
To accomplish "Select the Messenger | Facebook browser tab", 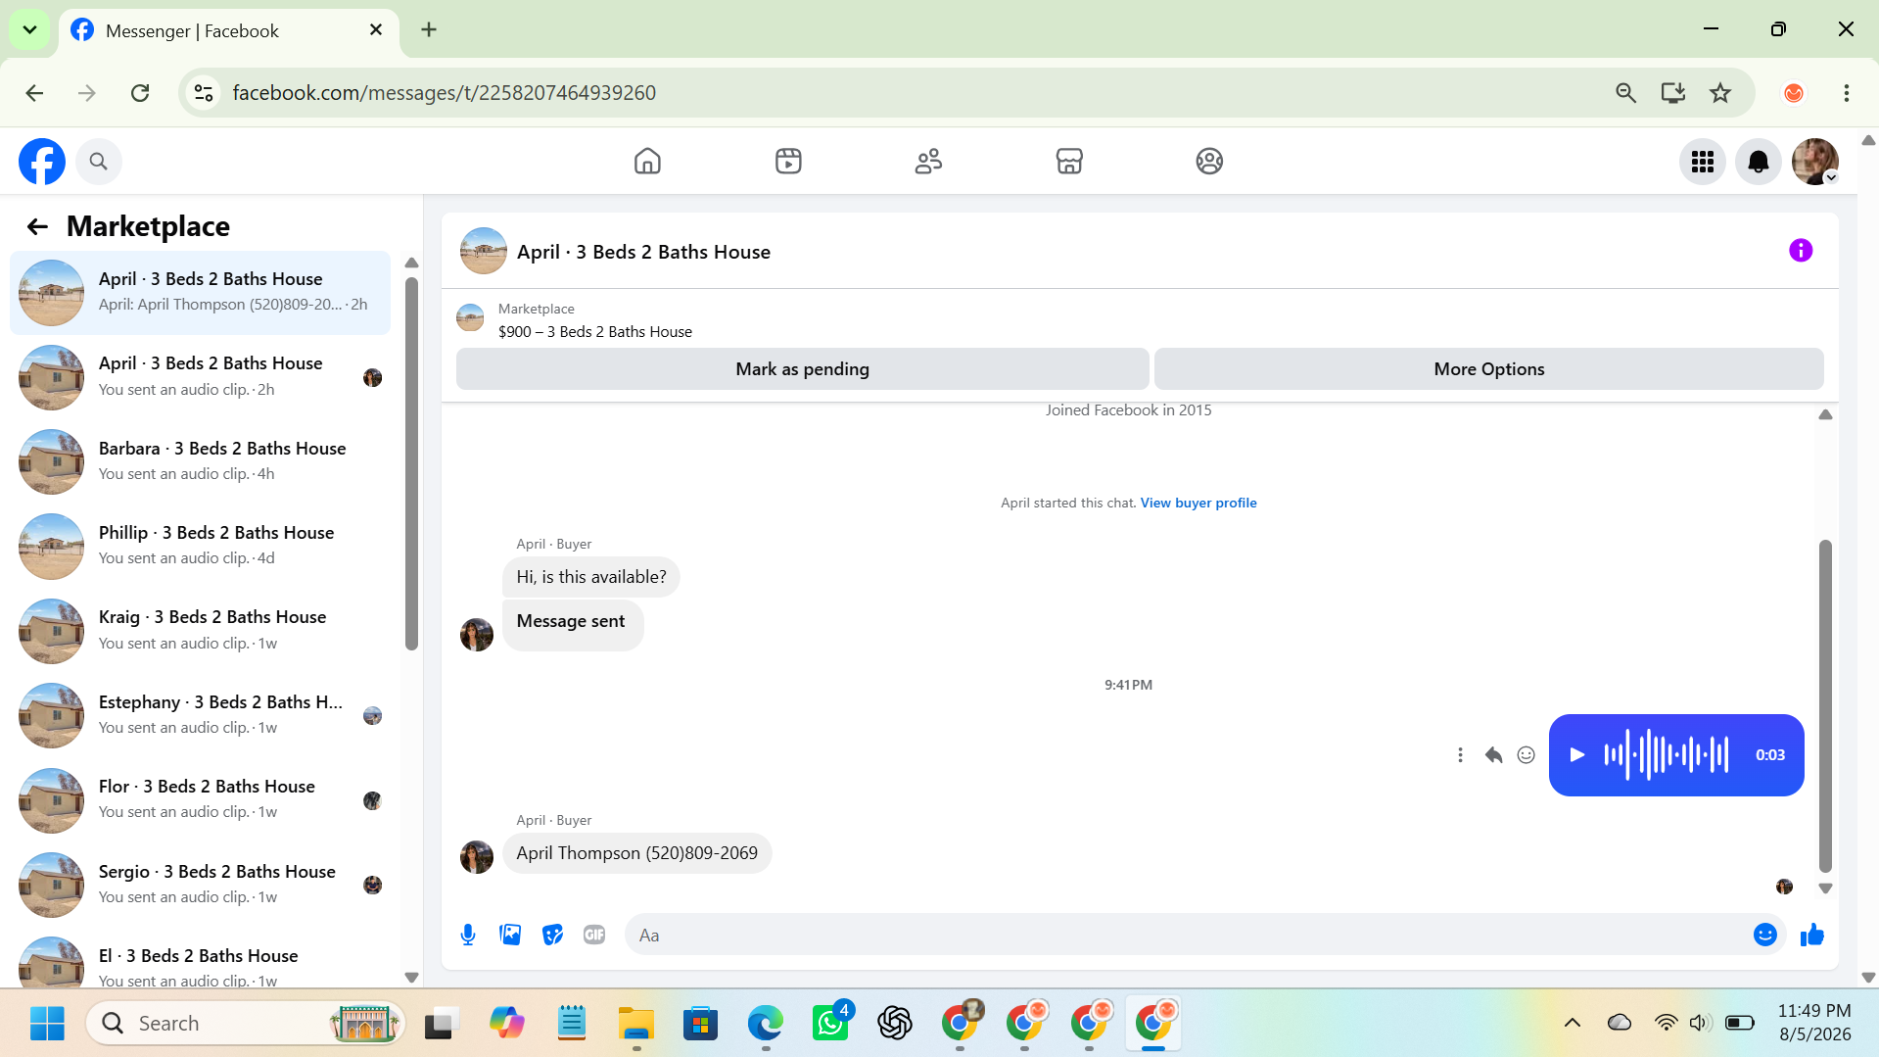I will (229, 30).
